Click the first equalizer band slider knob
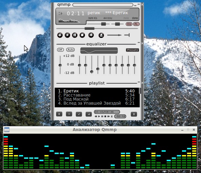201x173 pixels. pos(79,65)
